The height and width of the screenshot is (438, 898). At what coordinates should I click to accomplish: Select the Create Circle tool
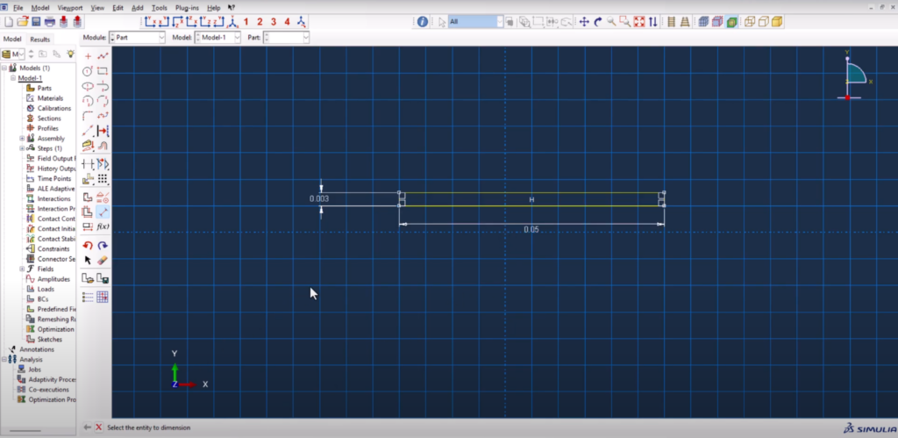(88, 71)
